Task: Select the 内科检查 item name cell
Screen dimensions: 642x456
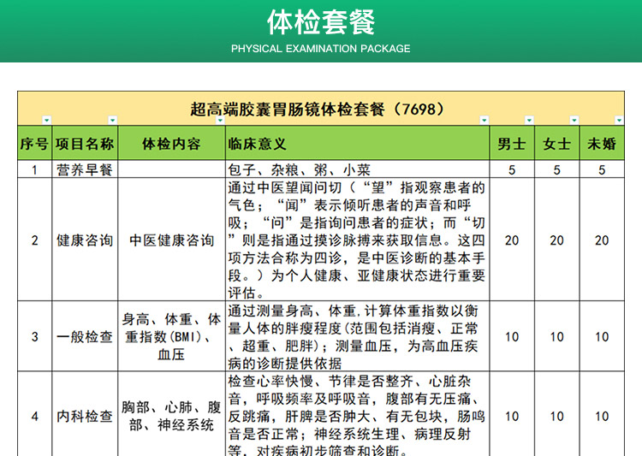Action: click(84, 416)
